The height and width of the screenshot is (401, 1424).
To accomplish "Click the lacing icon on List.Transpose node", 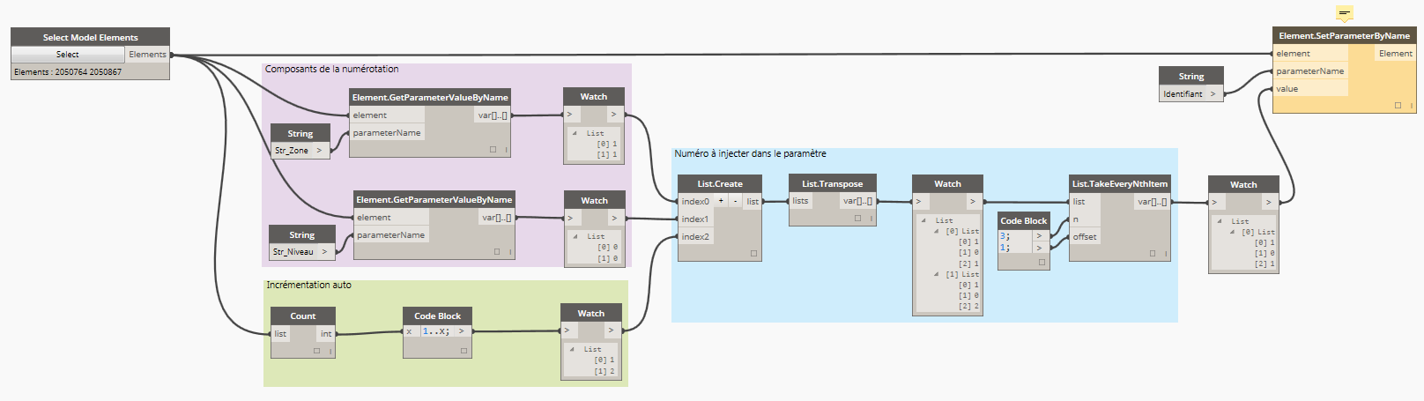I will coord(871,219).
